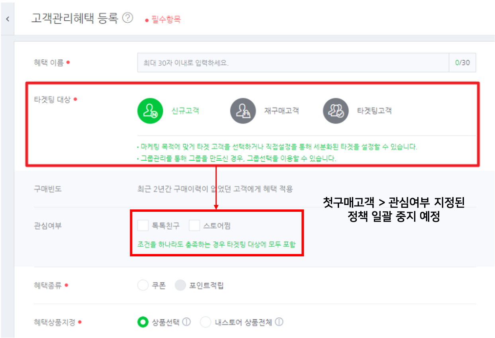Enable the 톡톡친구 checkbox
This screenshot has width=495, height=338.
click(143, 226)
